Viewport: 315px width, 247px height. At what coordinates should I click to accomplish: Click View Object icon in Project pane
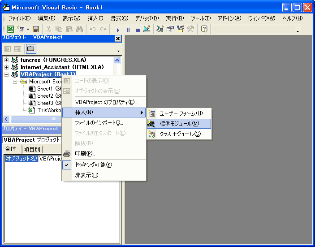click(17, 48)
